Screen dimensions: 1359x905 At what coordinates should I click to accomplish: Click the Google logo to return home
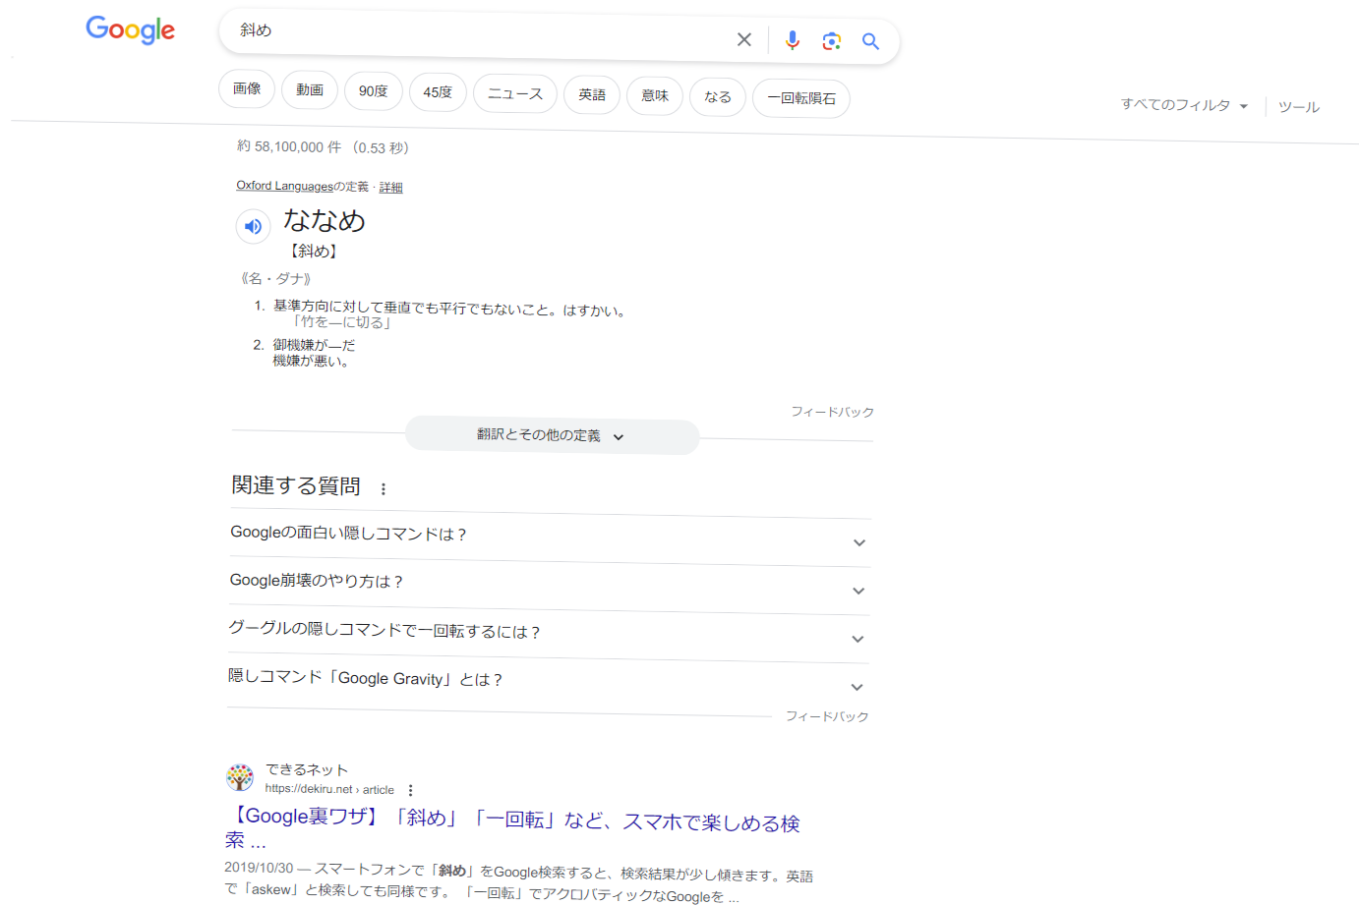[130, 30]
